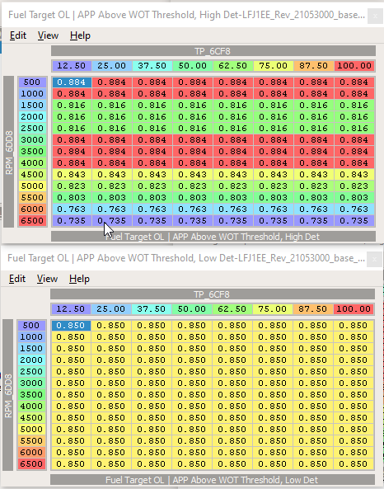This screenshot has width=384, height=489.
Task: Open Help menu in Low Det window
Action: [x=79, y=279]
